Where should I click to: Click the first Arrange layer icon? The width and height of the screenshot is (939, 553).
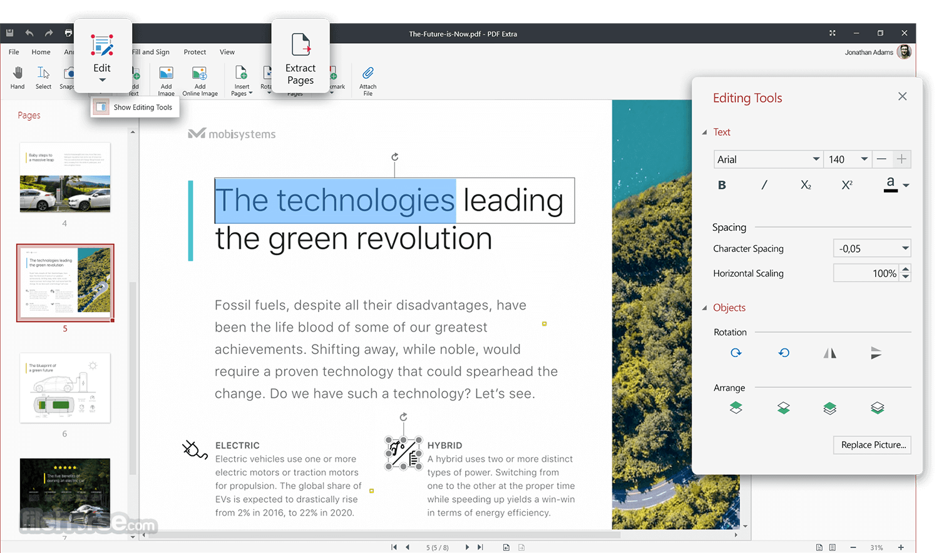[x=736, y=408]
